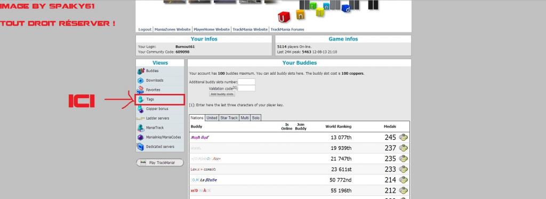Follow the Logout link

pos(145,30)
